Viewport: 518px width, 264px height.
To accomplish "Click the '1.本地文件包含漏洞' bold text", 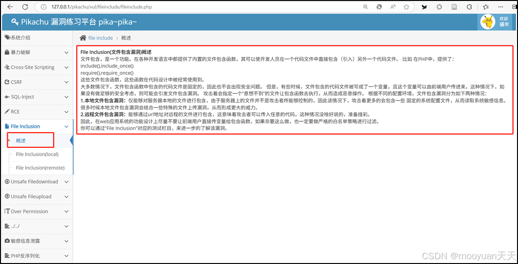I will tap(103, 101).
